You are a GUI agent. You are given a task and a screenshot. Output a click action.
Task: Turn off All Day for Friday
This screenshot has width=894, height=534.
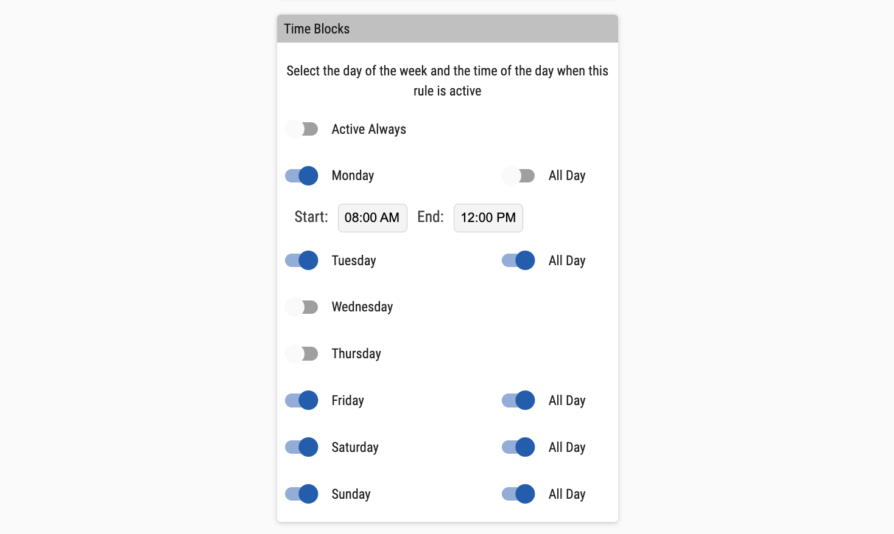point(518,400)
